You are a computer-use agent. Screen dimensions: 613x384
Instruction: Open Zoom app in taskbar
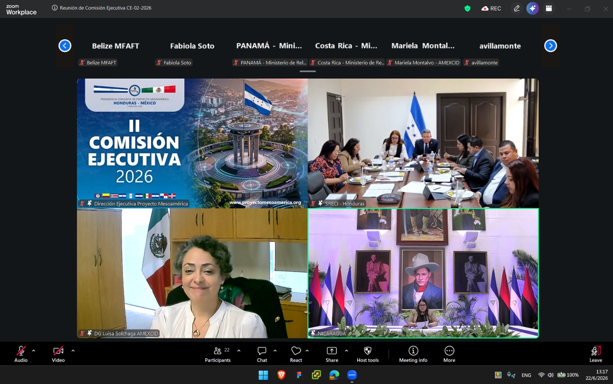[x=352, y=375]
